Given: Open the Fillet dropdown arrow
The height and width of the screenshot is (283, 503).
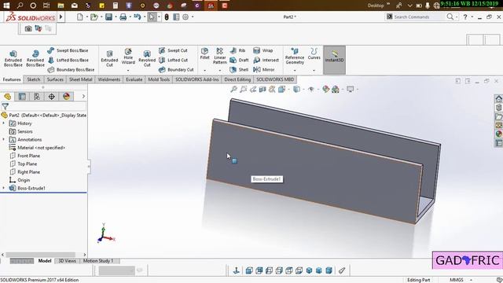Looking at the screenshot, I should tap(204, 70).
